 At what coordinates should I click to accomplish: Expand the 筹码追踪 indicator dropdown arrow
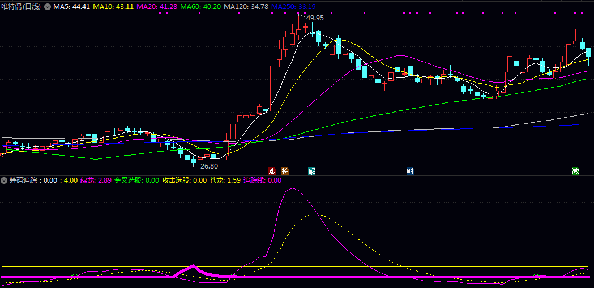click(5, 180)
